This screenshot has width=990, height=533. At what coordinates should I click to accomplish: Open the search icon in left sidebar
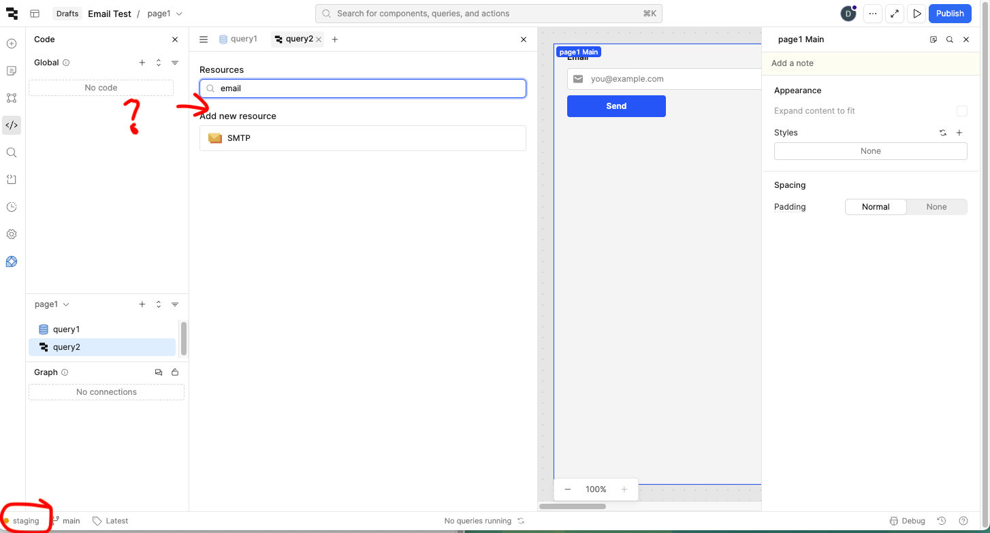(12, 152)
